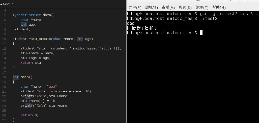
Task: Open the 终端(T) terminal menu
Action: pyautogui.click(x=202, y=7)
